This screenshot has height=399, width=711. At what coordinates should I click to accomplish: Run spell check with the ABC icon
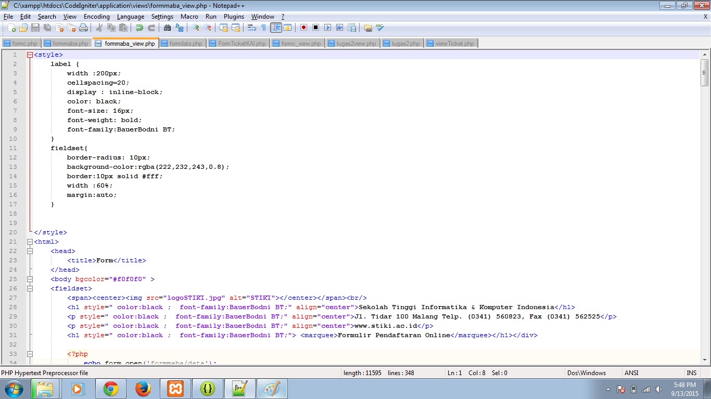tap(380, 28)
